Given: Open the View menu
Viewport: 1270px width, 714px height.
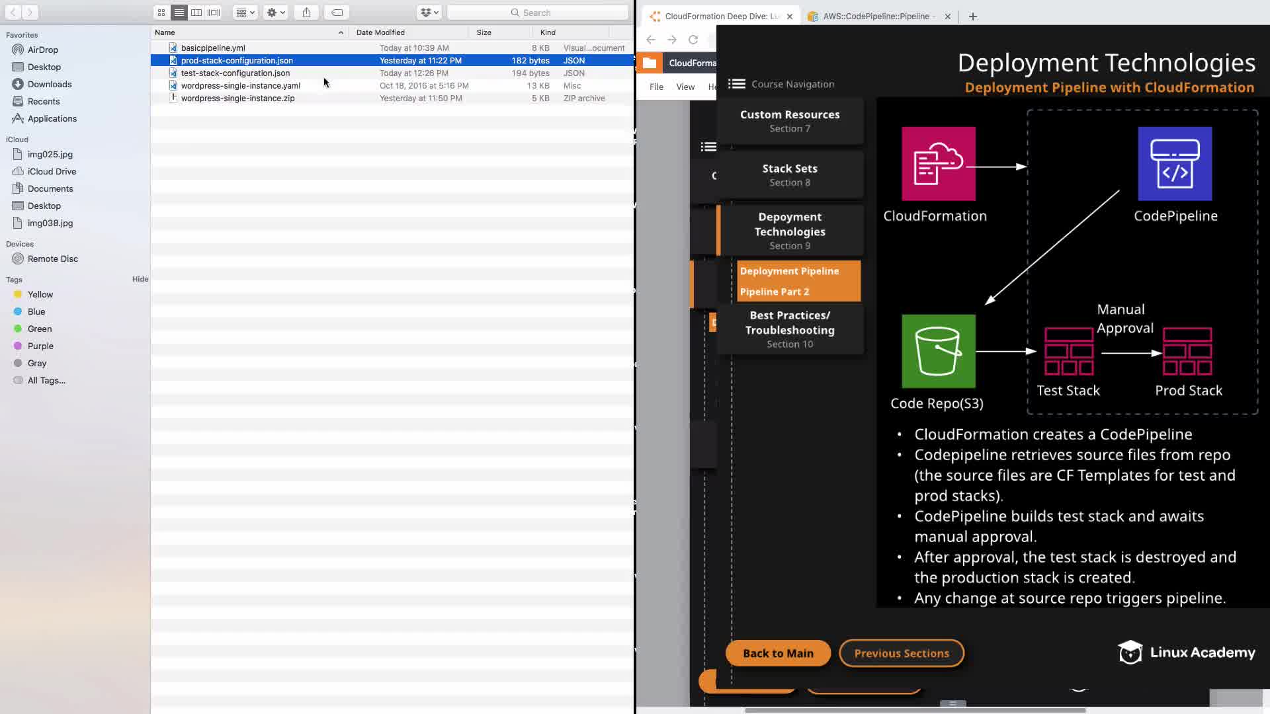Looking at the screenshot, I should tap(685, 87).
